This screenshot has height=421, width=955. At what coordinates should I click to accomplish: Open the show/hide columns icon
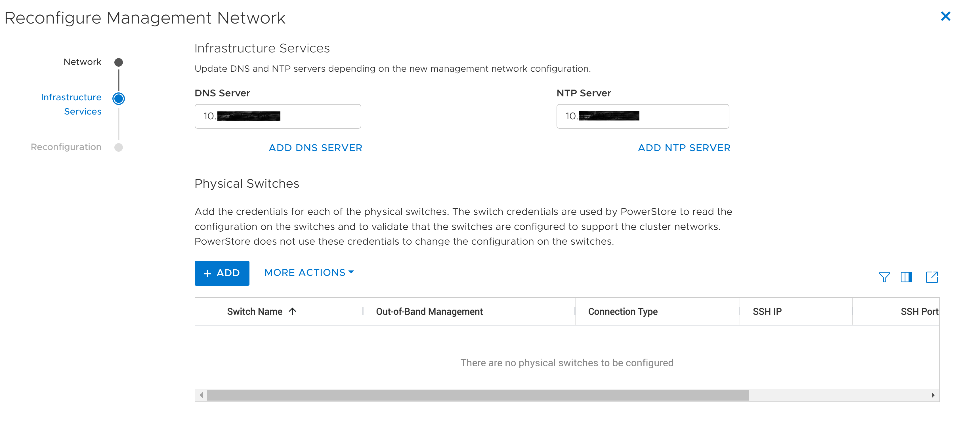pos(906,277)
